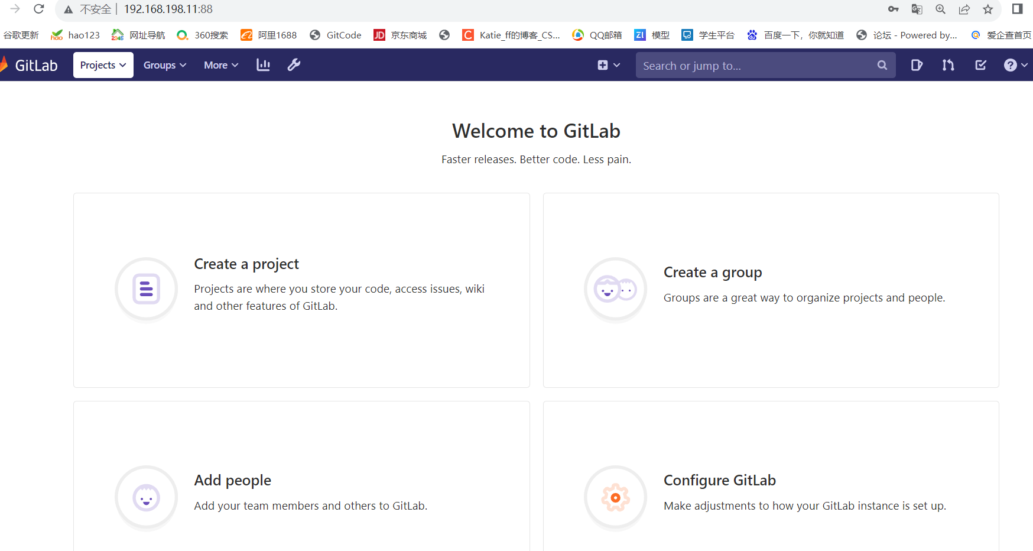Open the 京东商城 bookmark
The height and width of the screenshot is (551, 1033).
[x=400, y=35]
